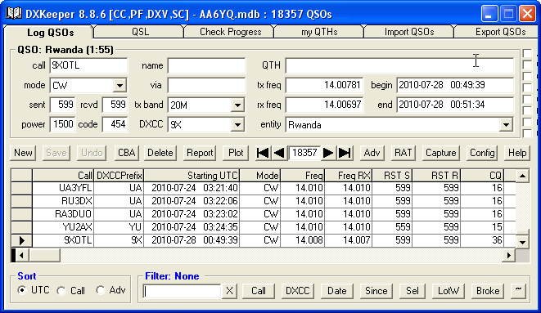Jump to the last QSO record
Image resolution: width=541 pixels, height=313 pixels.
[x=345, y=153]
